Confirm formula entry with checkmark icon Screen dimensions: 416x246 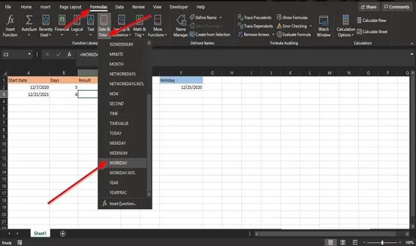tap(58, 54)
